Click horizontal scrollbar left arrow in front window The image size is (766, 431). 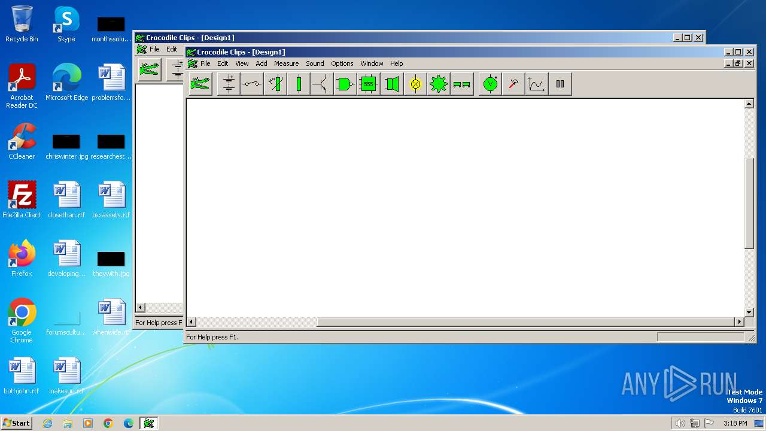191,321
